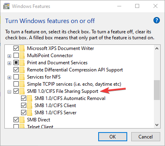The width and height of the screenshot is (165, 146).
Task: Select the Print and Document Services folder icon
Action: tap(22, 63)
